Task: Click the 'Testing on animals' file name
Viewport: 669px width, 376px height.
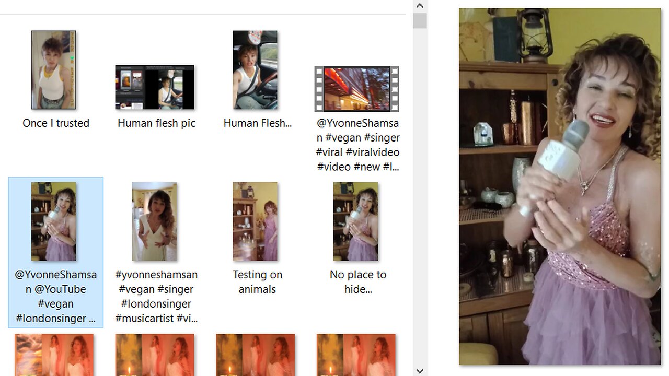Action: tap(257, 282)
